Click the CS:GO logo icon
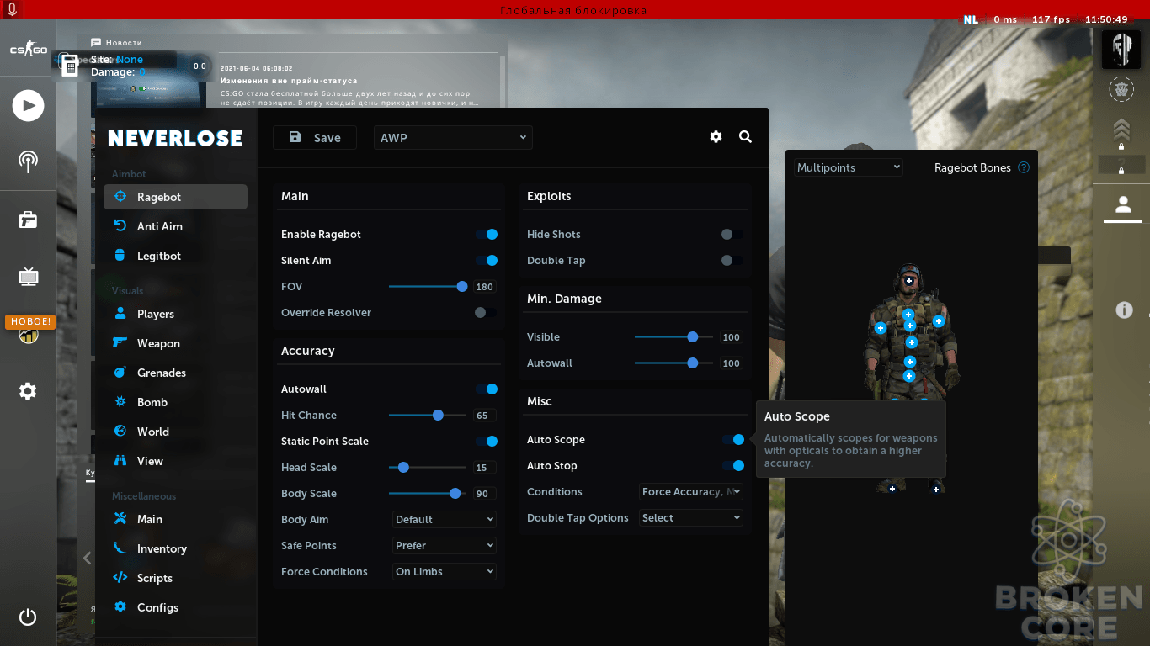 click(x=29, y=50)
